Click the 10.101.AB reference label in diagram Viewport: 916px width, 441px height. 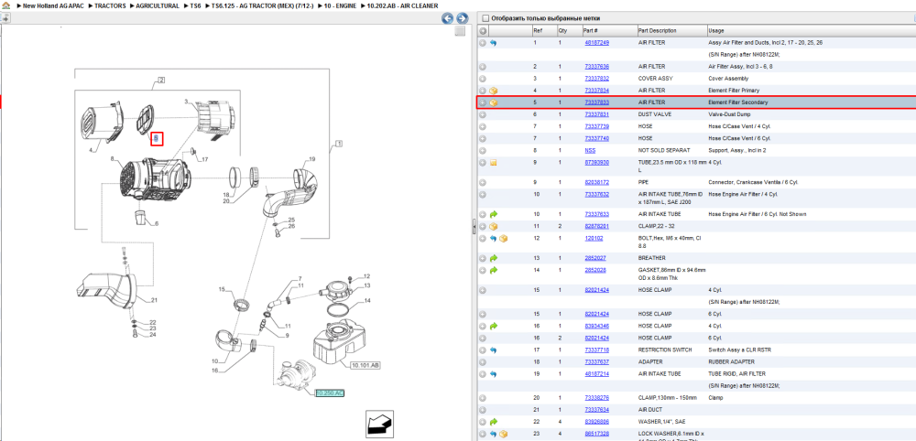point(365,366)
